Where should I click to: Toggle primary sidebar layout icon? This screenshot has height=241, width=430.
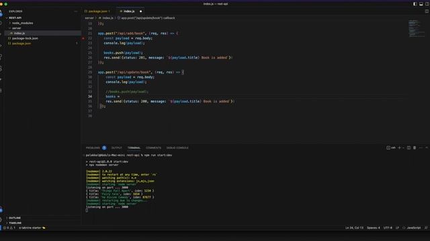point(415,4)
